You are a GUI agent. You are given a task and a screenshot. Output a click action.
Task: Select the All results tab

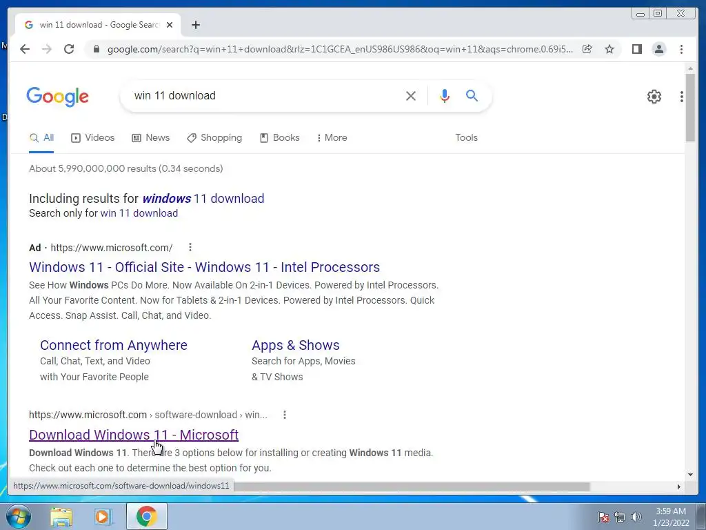tap(41, 138)
